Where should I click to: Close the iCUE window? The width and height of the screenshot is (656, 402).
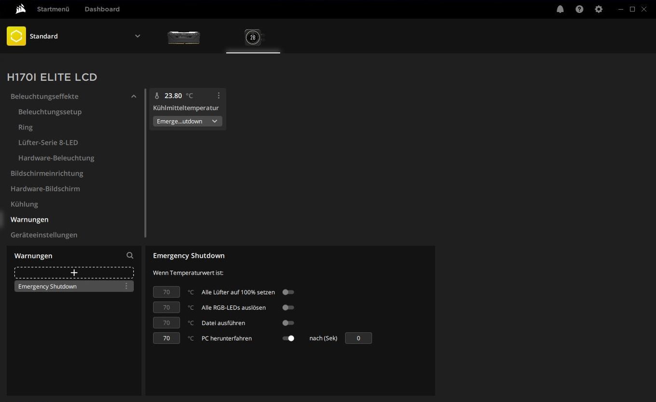tap(644, 9)
